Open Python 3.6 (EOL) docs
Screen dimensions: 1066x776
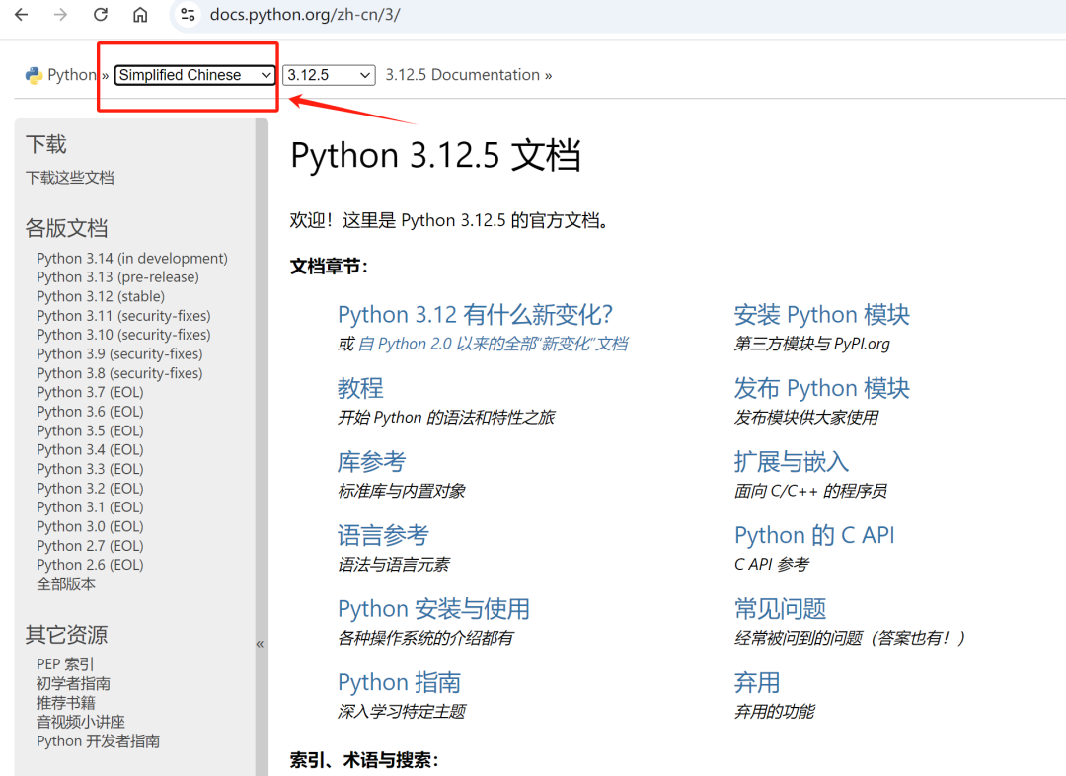click(x=91, y=412)
